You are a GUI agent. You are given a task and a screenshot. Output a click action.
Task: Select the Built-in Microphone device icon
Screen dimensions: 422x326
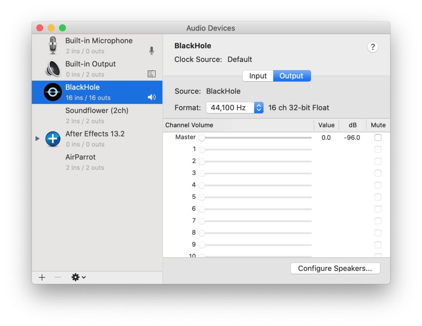tap(52, 46)
